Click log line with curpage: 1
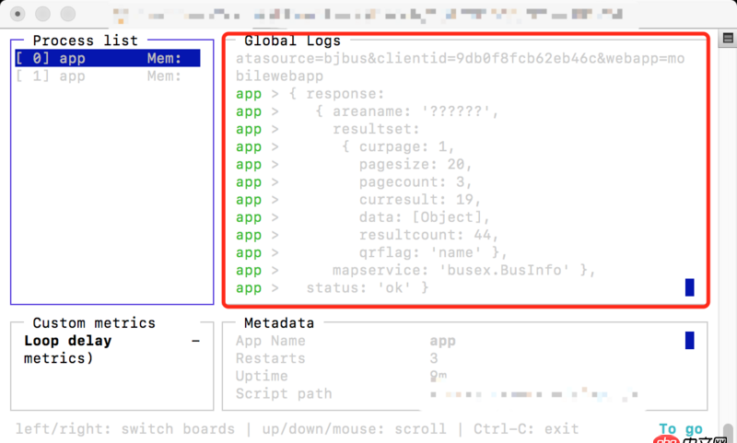The height and width of the screenshot is (443, 737). pos(345,146)
